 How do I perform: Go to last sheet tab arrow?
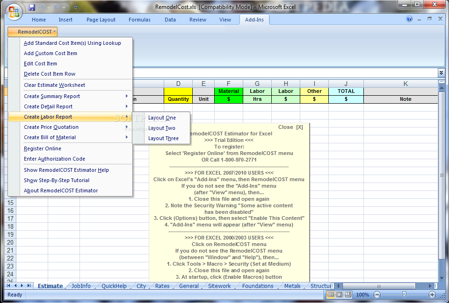(29, 286)
